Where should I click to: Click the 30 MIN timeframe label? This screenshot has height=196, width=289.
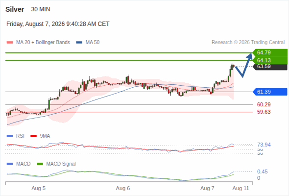[x=41, y=9]
